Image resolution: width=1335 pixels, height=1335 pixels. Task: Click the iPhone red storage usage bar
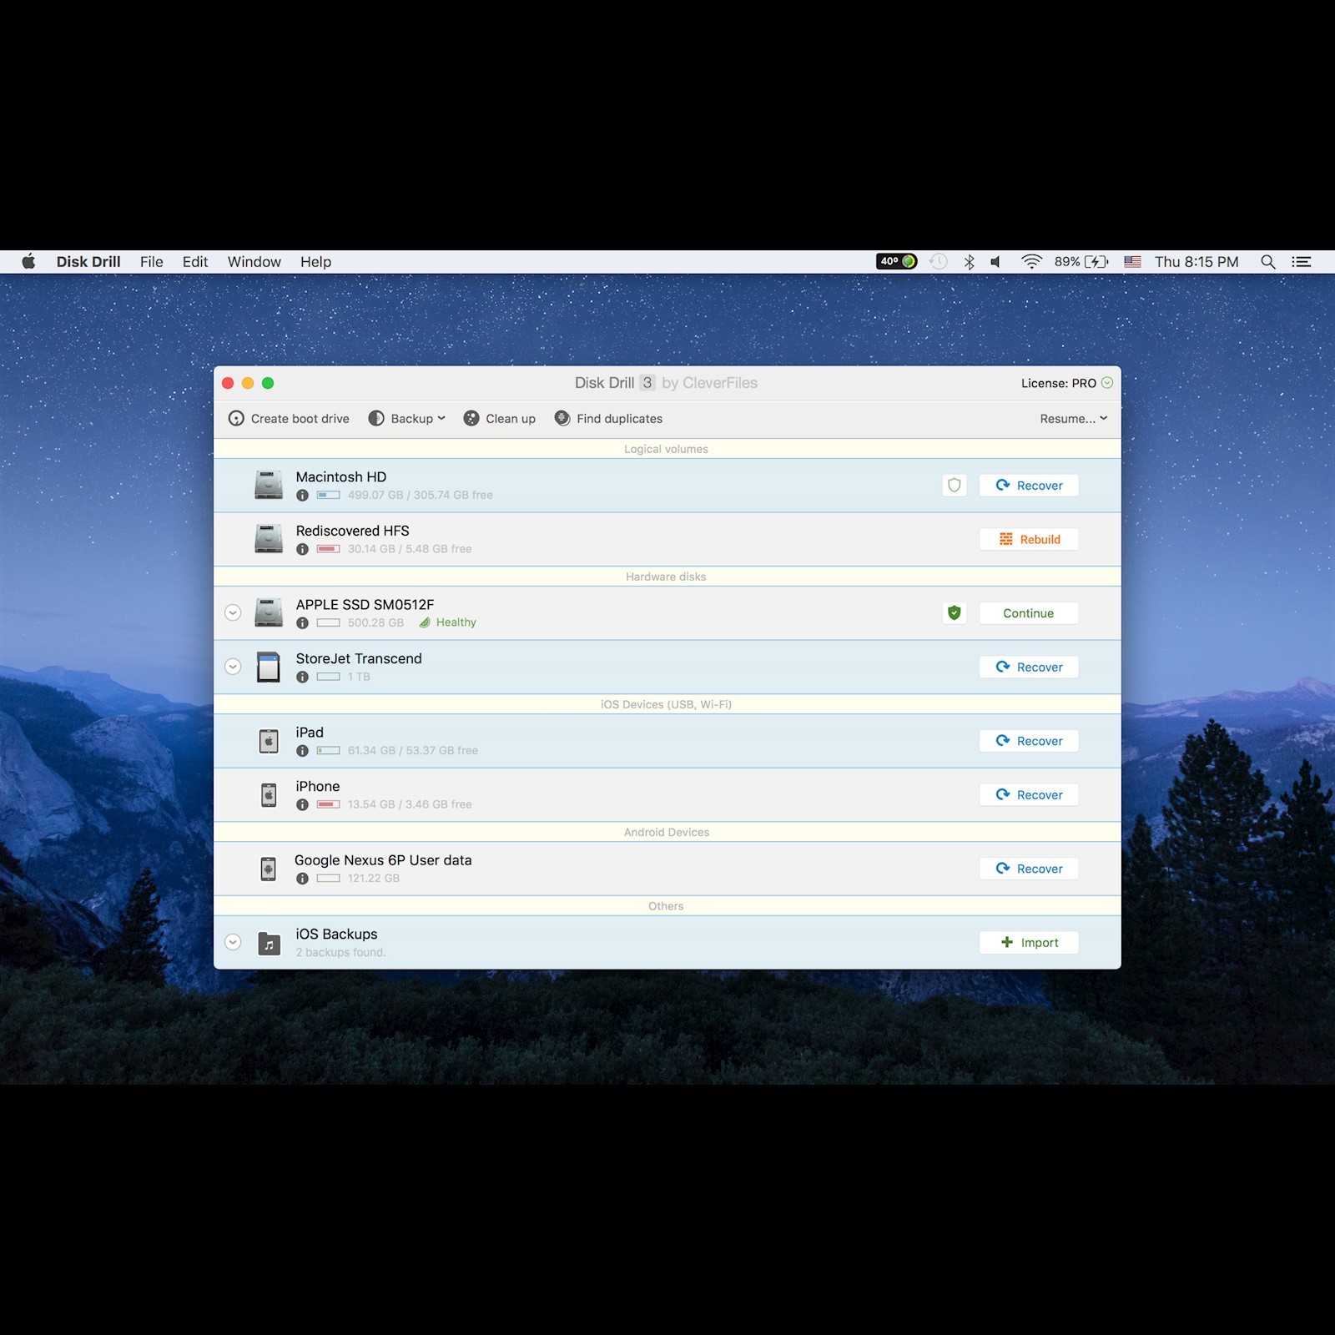pos(328,804)
